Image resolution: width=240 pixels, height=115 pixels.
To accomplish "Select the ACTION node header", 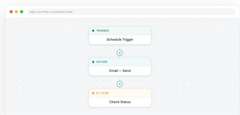I will click(x=120, y=62).
